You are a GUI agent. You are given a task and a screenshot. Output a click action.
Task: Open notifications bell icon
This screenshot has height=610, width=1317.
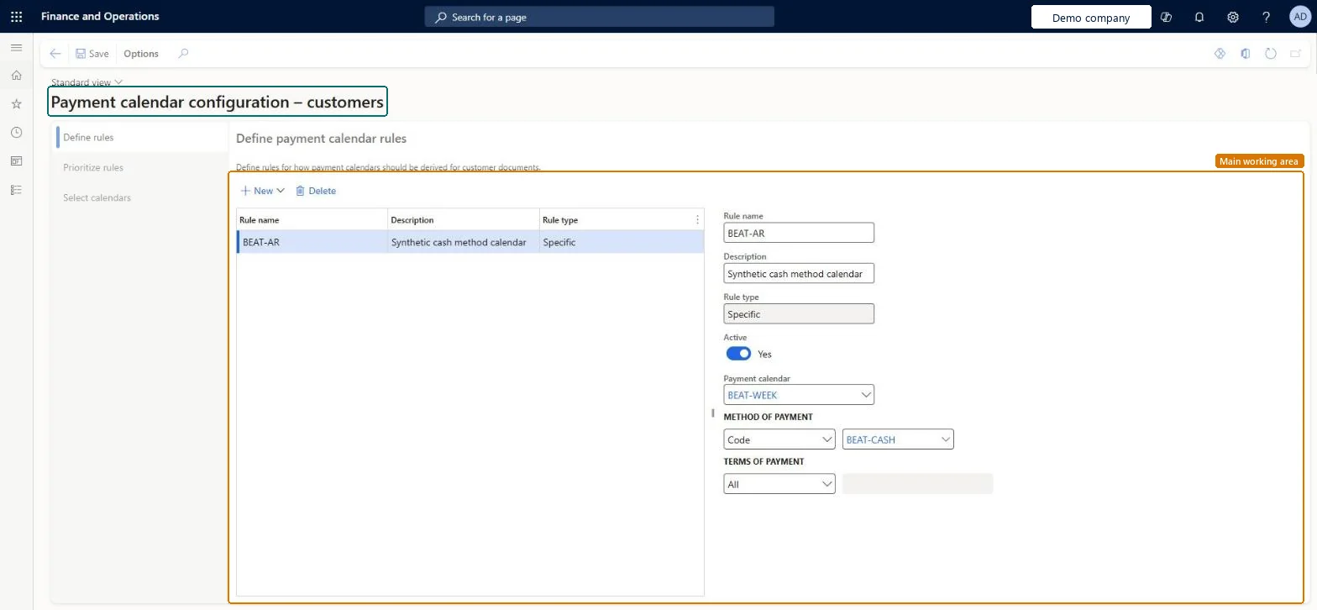pos(1199,17)
